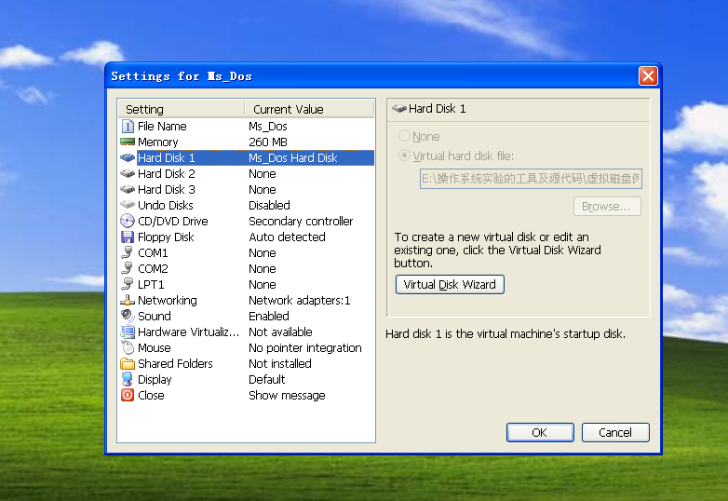
Task: Confirm settings with OK button
Action: pos(540,432)
